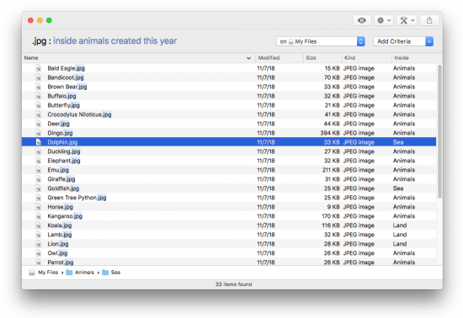Open the tools wrench dropdown
The image size is (463, 318).
(407, 20)
